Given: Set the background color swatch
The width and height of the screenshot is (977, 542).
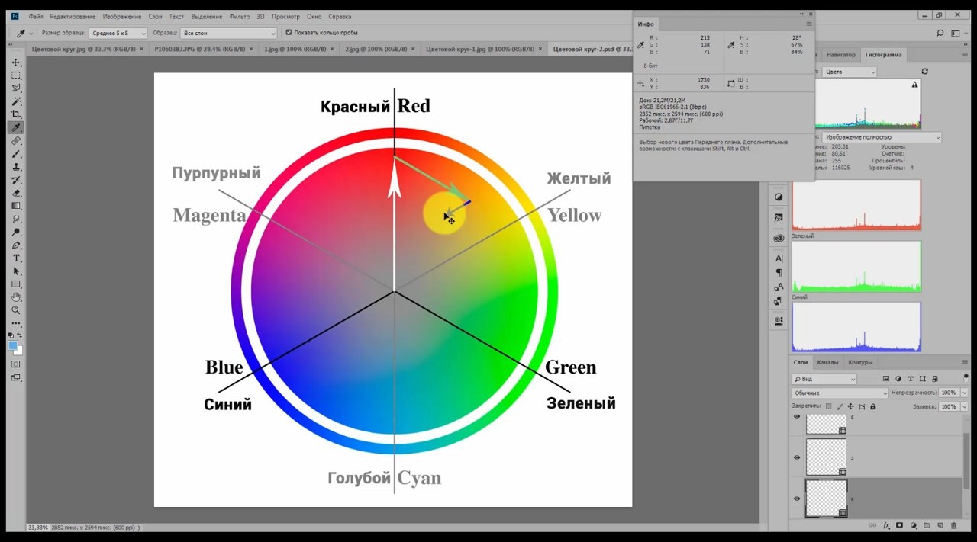Looking at the screenshot, I should tap(19, 351).
